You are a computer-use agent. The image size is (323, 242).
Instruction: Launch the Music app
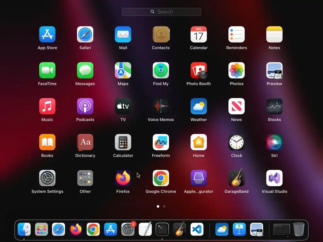47,106
